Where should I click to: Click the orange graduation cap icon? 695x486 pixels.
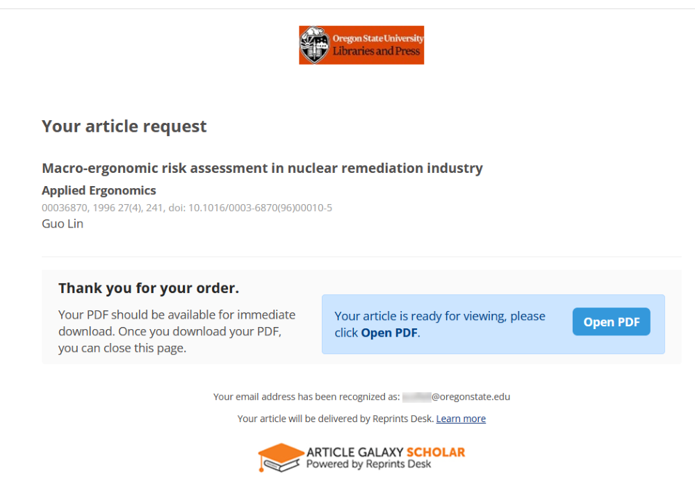coord(280,458)
